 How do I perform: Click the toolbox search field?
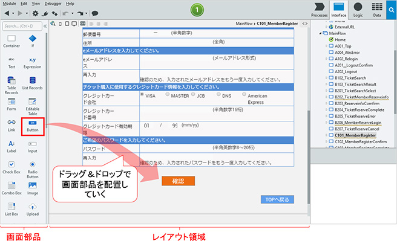click(x=22, y=26)
